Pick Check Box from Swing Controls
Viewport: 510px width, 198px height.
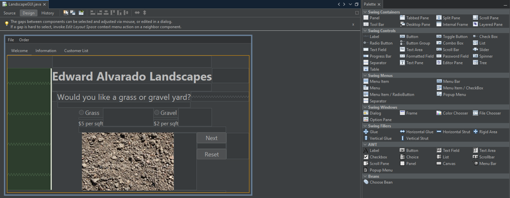[485, 37]
